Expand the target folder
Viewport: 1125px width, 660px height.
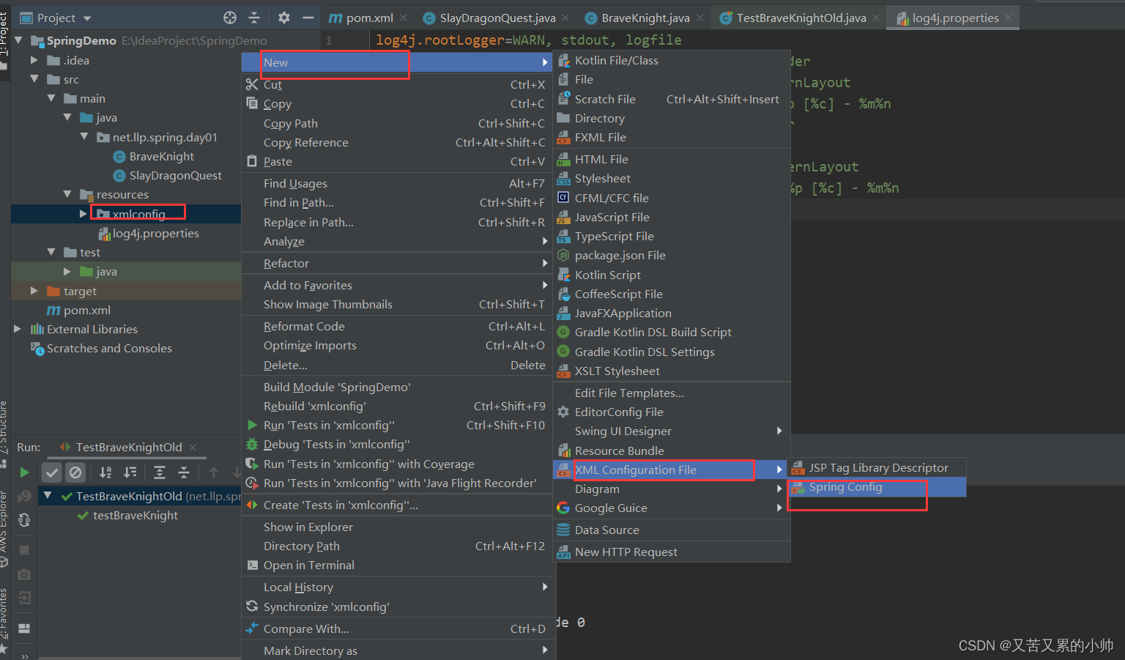point(34,291)
